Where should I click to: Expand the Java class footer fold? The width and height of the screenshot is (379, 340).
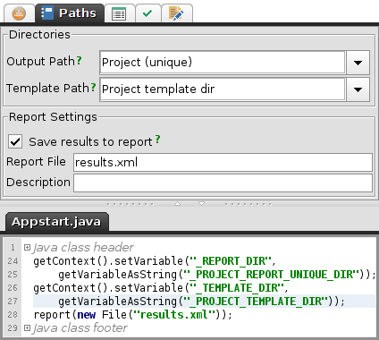[27, 327]
